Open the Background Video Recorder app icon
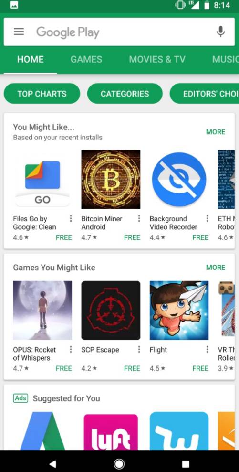 coord(179,180)
